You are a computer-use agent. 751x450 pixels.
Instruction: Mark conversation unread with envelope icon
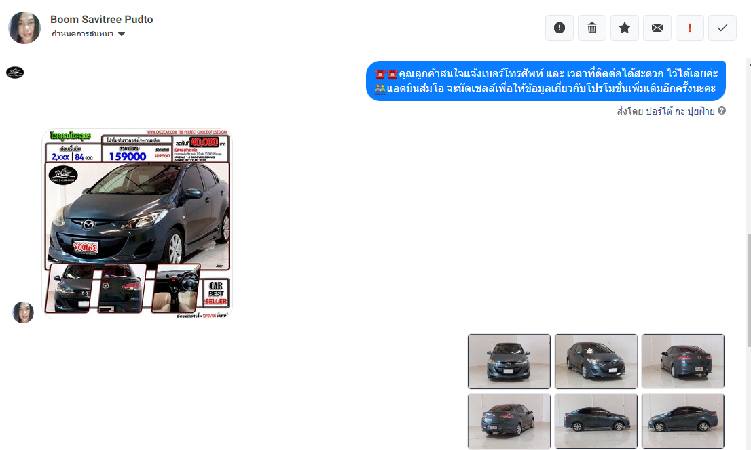[x=657, y=28]
